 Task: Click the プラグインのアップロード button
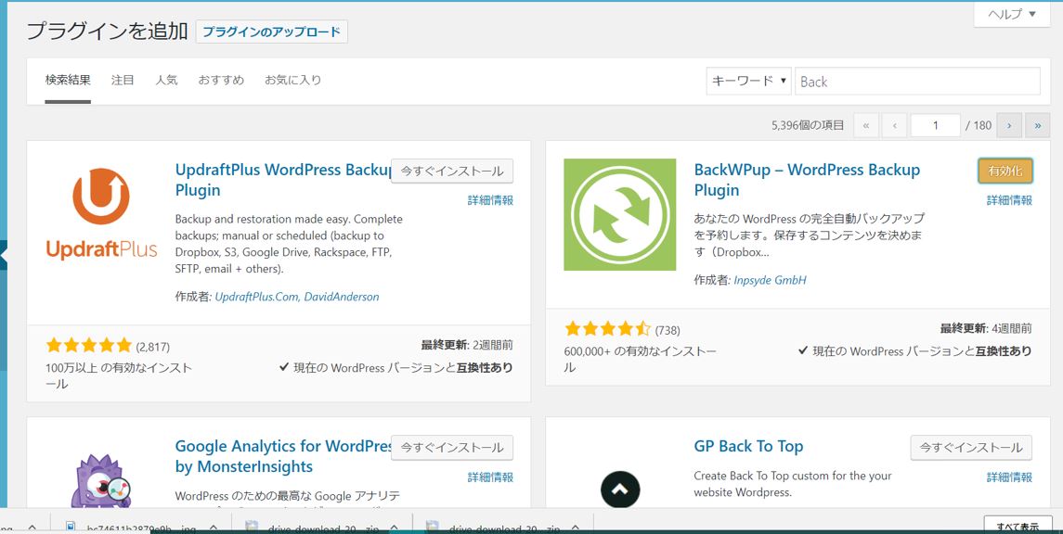(x=272, y=32)
